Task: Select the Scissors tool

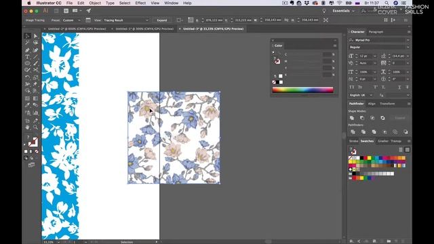Action: pyautogui.click(x=35, y=70)
